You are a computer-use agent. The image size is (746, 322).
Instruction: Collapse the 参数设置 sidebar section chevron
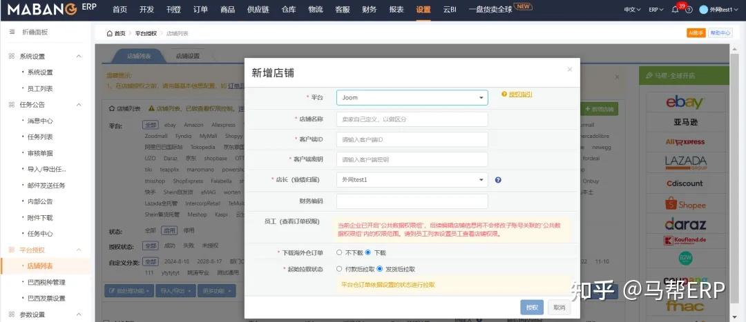[79, 314]
